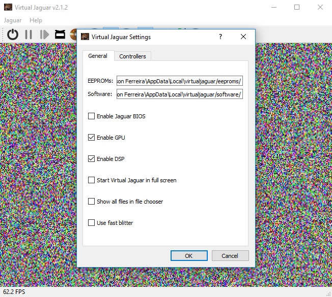Maximize the Virtual Jaguar main window
This screenshot has height=297, width=332.
[297, 8]
